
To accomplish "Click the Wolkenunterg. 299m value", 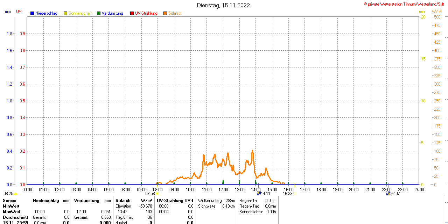I will point(216,201).
